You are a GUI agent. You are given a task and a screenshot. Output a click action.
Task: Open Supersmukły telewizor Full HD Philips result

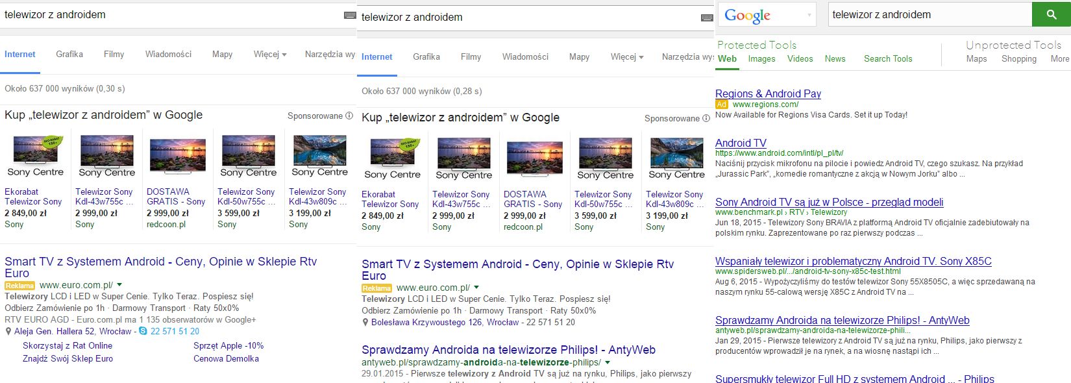point(854,378)
